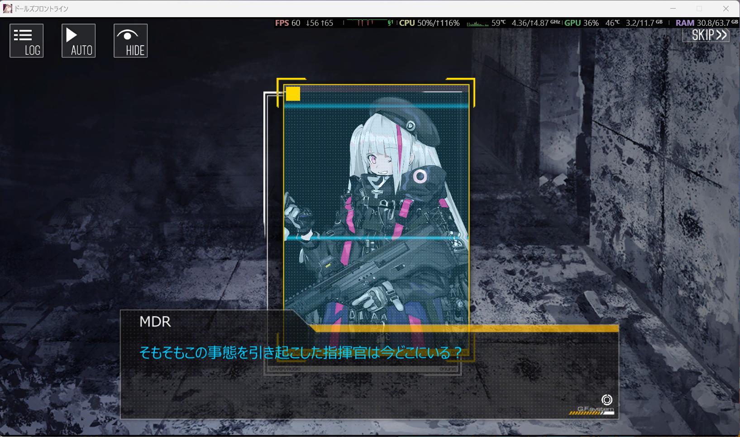Close the game window
This screenshot has height=437, width=740.
[x=726, y=9]
